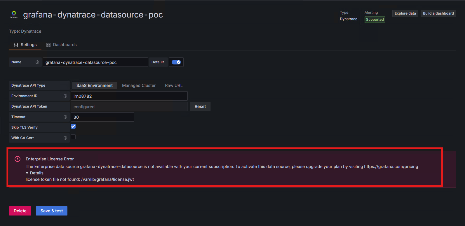
Task: Collapse the error Details section
Action: point(34,173)
